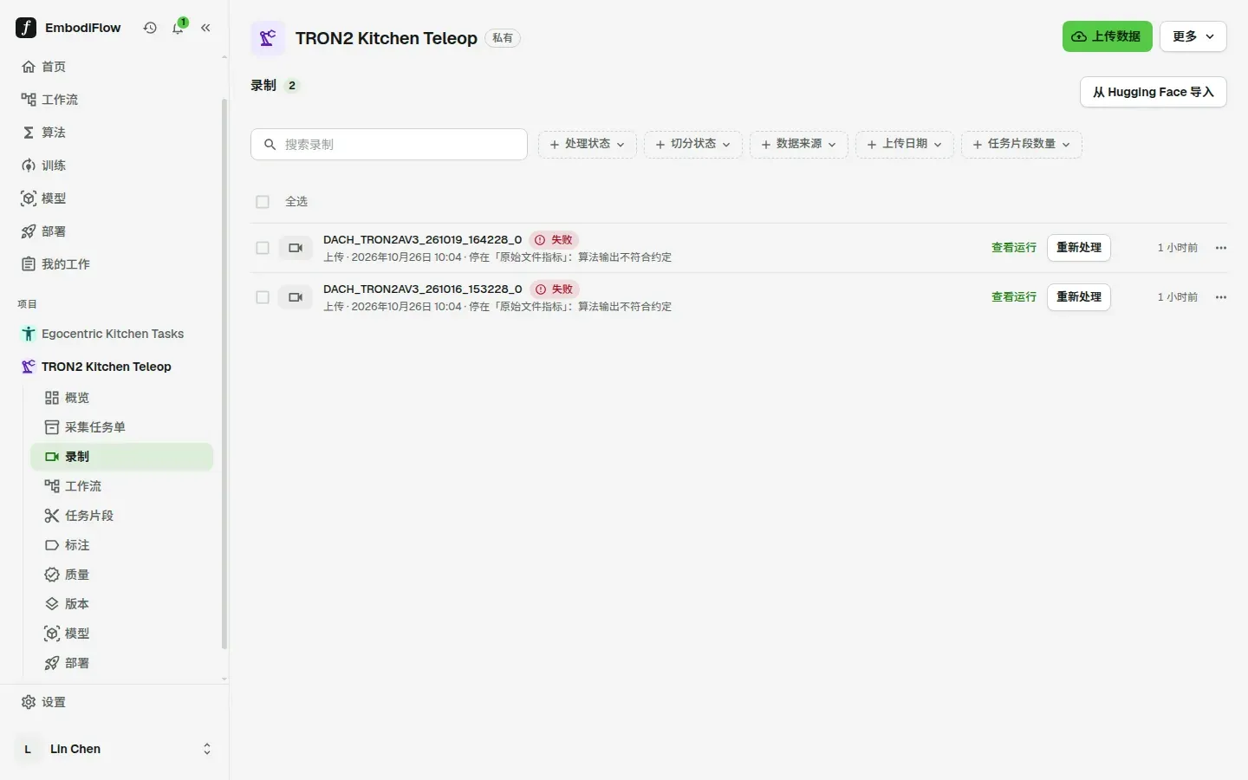Tick checkbox for DACH_TRON2AV3_261016_153228_0
Viewport: 1248px width, 780px height.
(x=263, y=297)
